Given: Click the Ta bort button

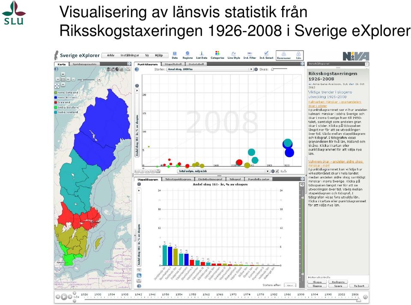Looking at the screenshot, I should (x=359, y=286).
